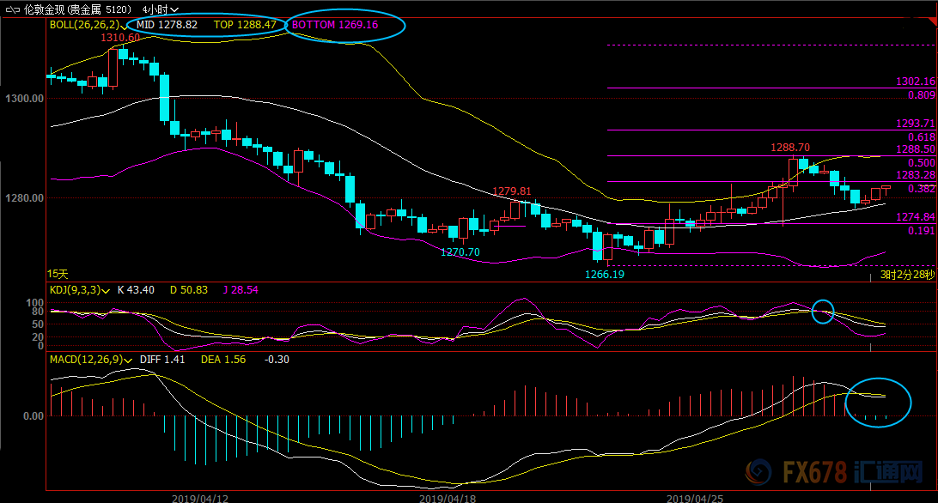Select the 0.500 Fibonacci level label
938x503 pixels.
[x=921, y=162]
